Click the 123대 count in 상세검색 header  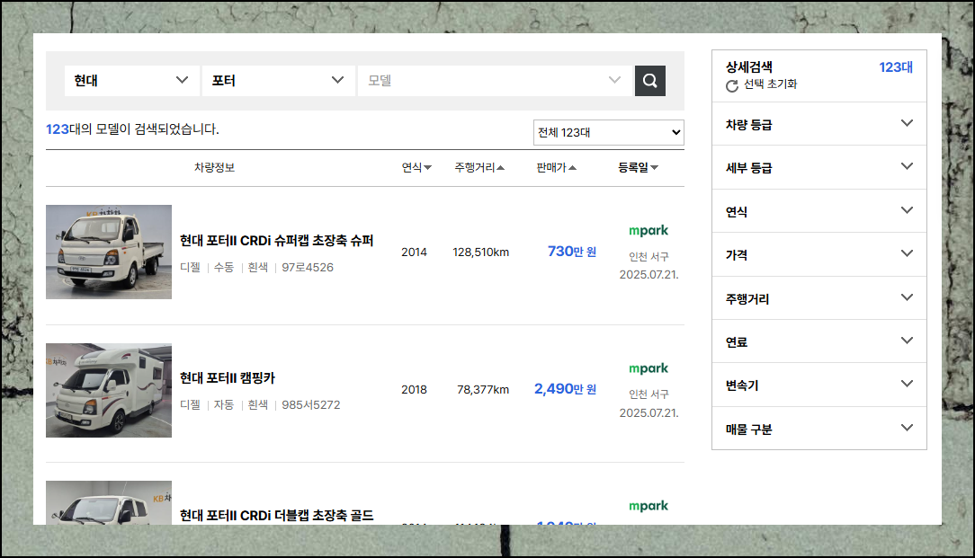tap(896, 67)
